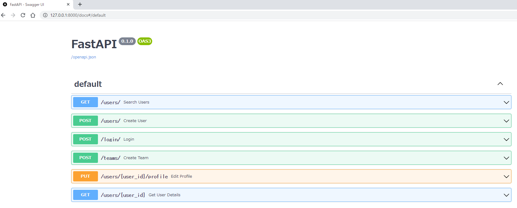Click PUT badge for Edit Profile
Screen dimensions: 517x208
[x=86, y=176]
